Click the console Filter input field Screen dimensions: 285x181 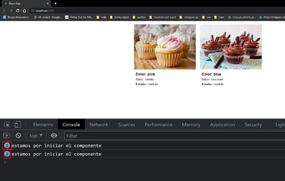point(174,136)
